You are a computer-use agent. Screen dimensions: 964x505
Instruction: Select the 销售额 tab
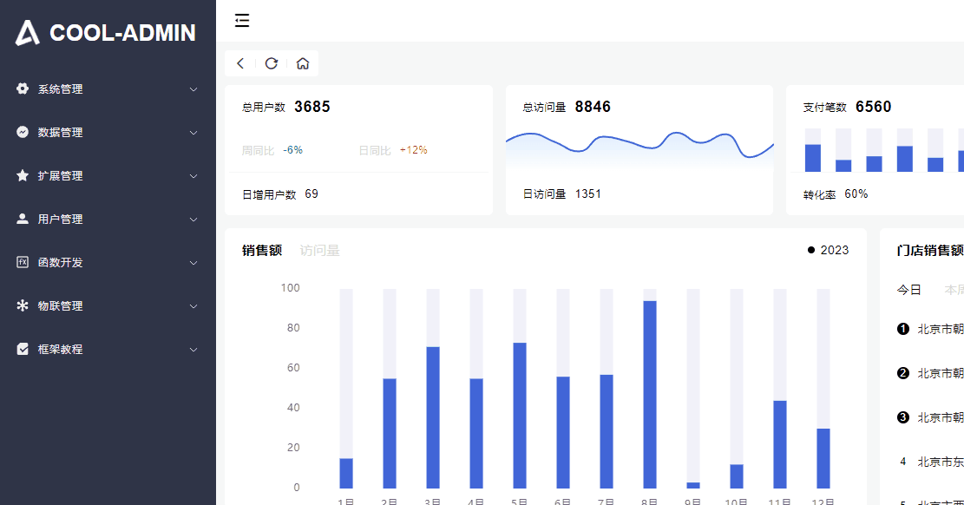coord(262,251)
